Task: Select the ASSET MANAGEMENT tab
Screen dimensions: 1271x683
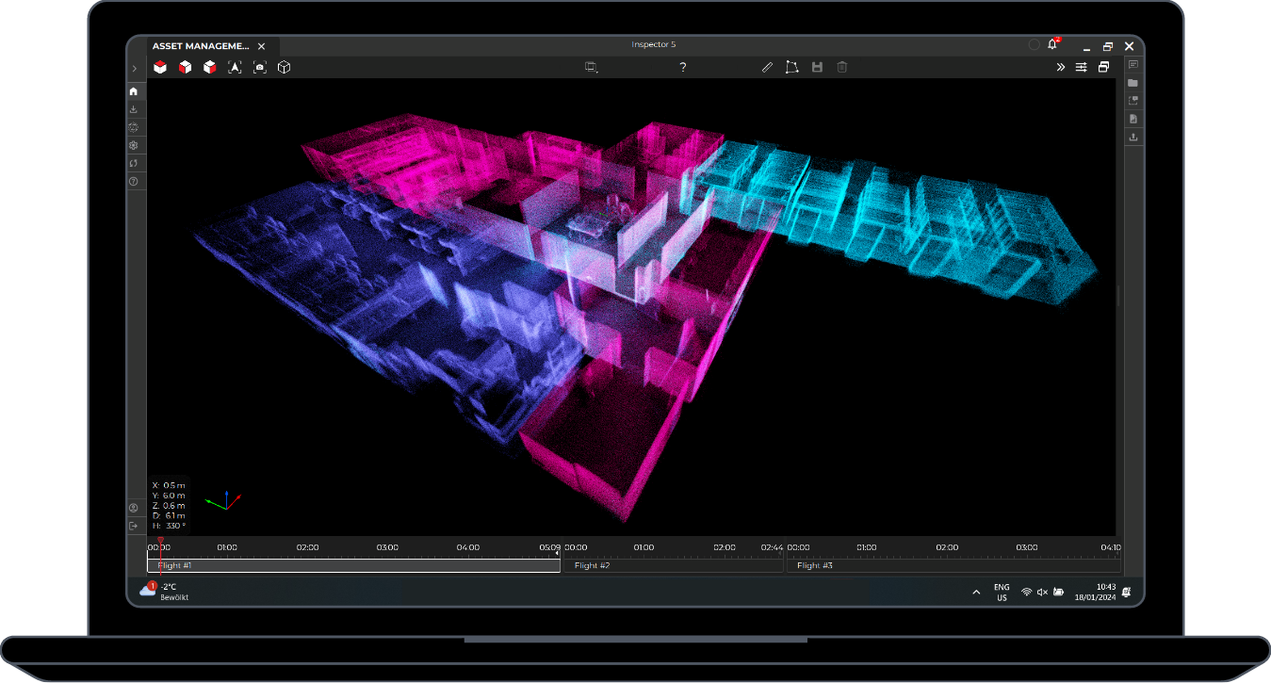Action: [x=201, y=46]
